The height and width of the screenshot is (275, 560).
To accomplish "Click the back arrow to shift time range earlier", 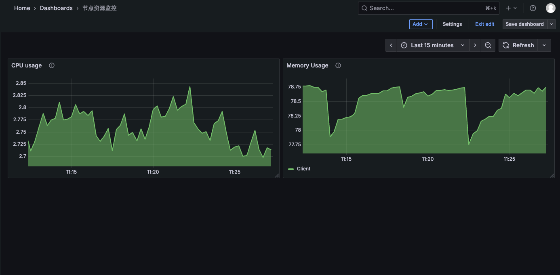I will click(x=391, y=45).
